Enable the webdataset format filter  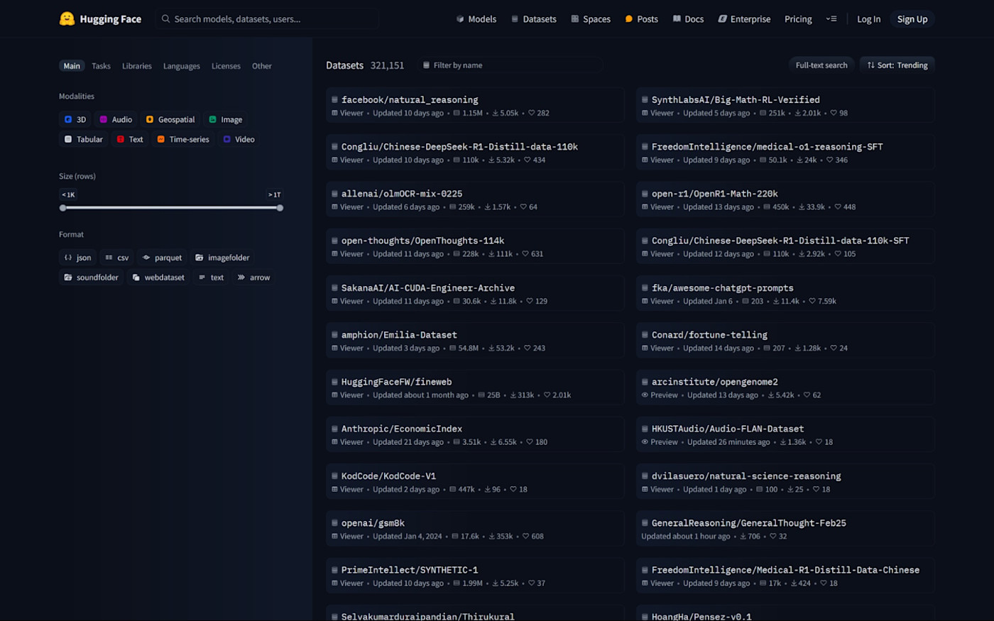click(x=158, y=277)
